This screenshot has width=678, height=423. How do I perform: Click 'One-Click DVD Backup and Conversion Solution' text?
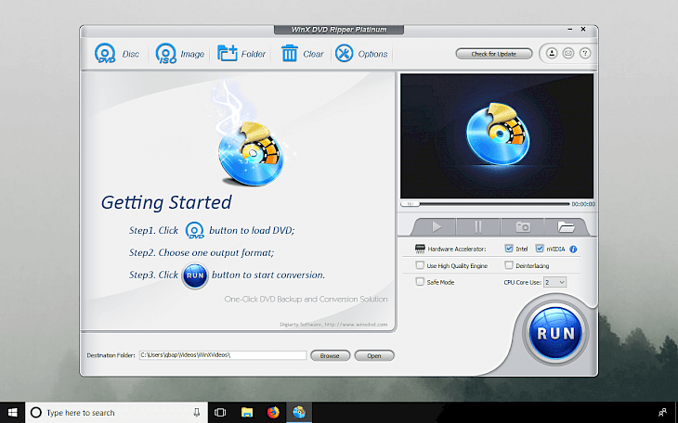coord(306,299)
